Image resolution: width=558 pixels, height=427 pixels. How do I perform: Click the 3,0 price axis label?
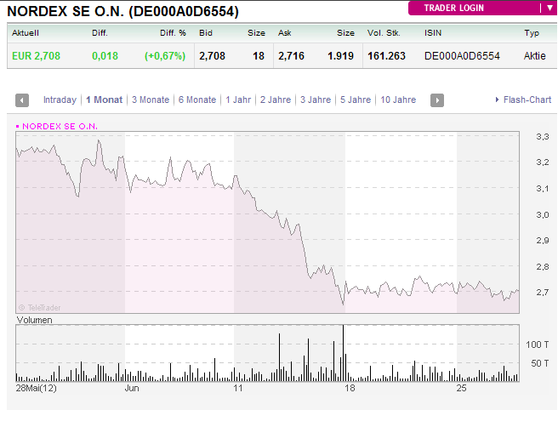(543, 214)
